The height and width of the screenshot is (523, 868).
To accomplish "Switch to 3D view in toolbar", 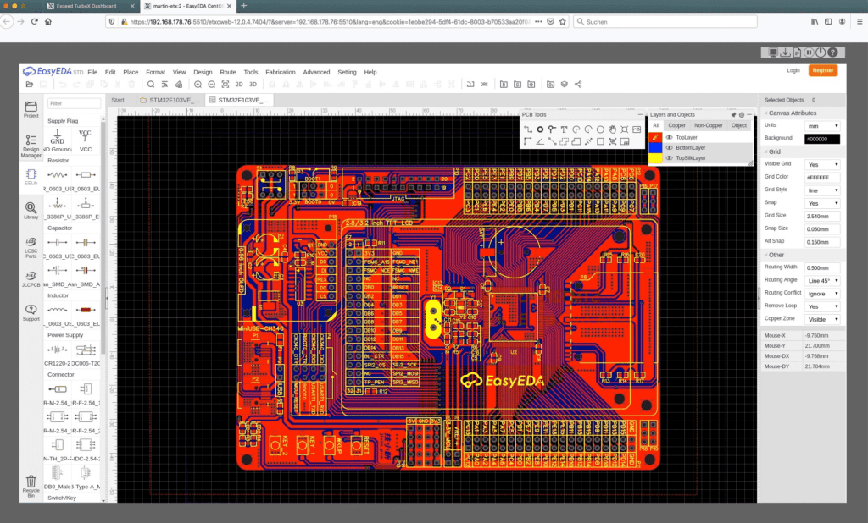I will click(x=253, y=85).
